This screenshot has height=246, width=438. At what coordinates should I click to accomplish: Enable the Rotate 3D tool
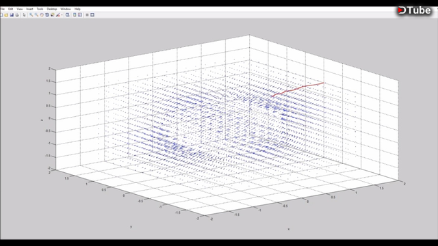click(47, 15)
